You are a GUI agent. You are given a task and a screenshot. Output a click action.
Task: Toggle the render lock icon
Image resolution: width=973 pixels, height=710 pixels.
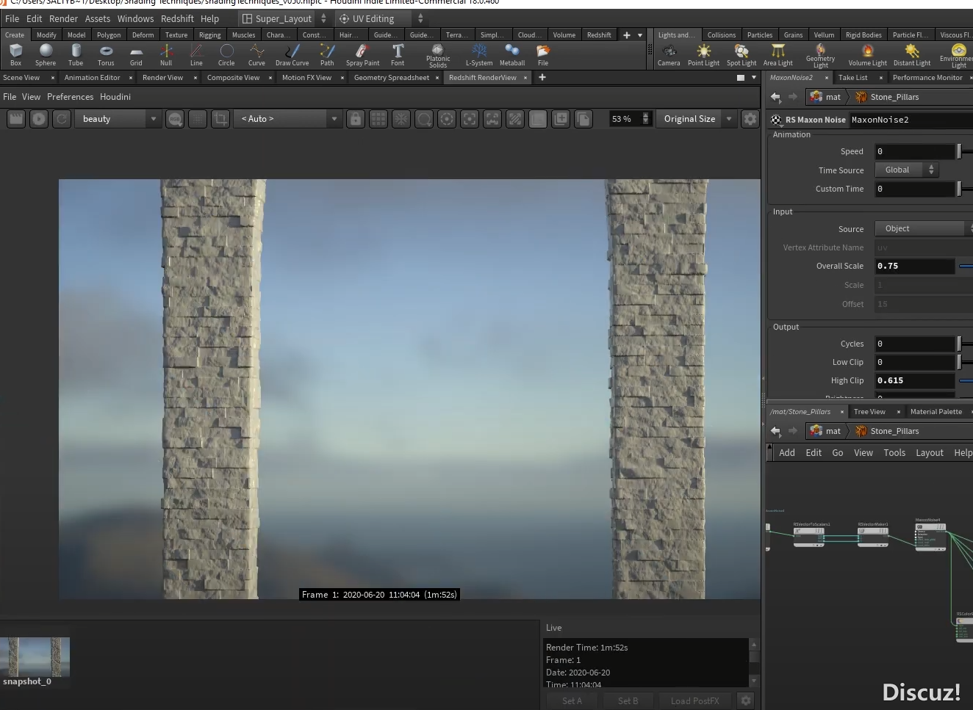[356, 119]
